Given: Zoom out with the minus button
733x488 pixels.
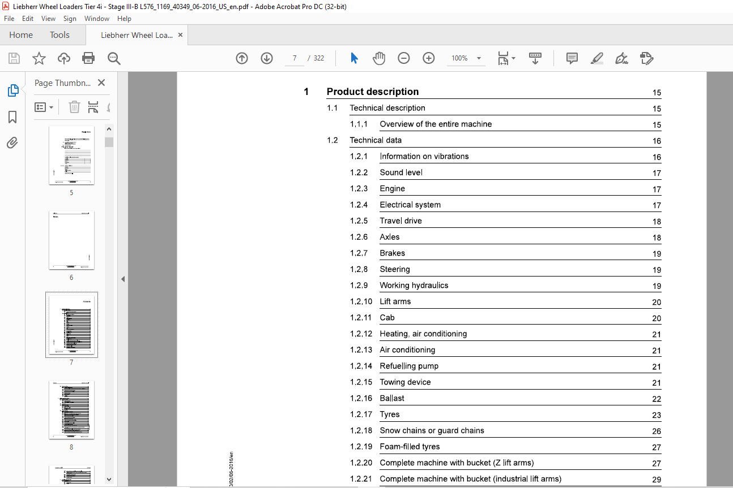Looking at the screenshot, I should click(404, 58).
